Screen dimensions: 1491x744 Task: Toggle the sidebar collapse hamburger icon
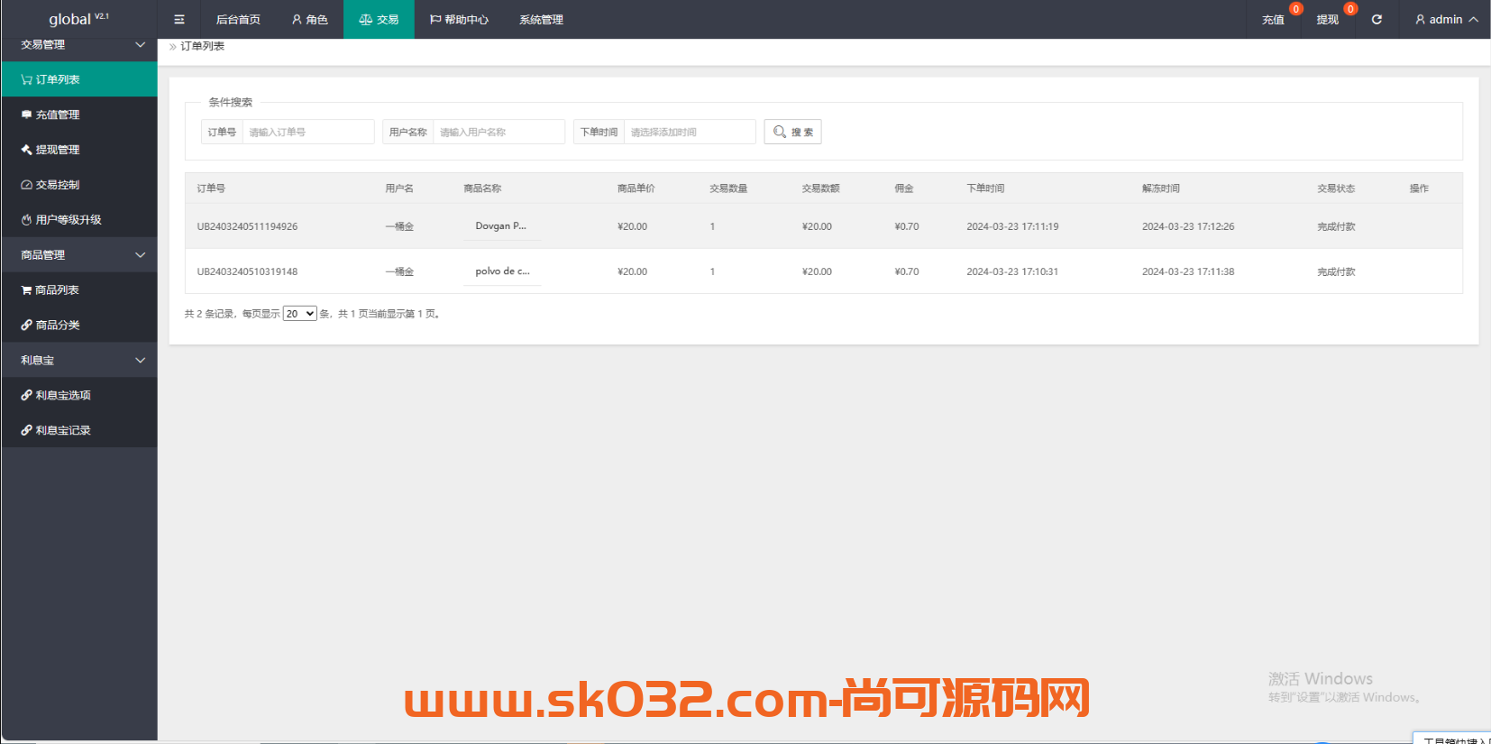pyautogui.click(x=179, y=19)
